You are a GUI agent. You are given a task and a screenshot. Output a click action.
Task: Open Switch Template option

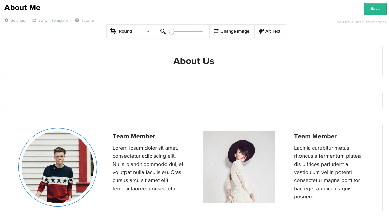click(x=50, y=20)
